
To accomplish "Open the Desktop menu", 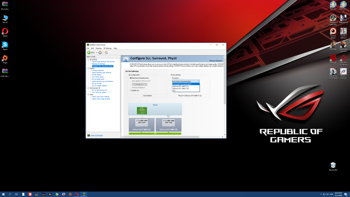I will 98,48.
